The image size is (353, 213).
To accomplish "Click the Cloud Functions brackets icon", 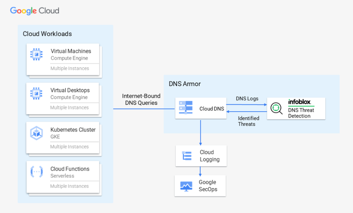I will pyautogui.click(x=36, y=172).
